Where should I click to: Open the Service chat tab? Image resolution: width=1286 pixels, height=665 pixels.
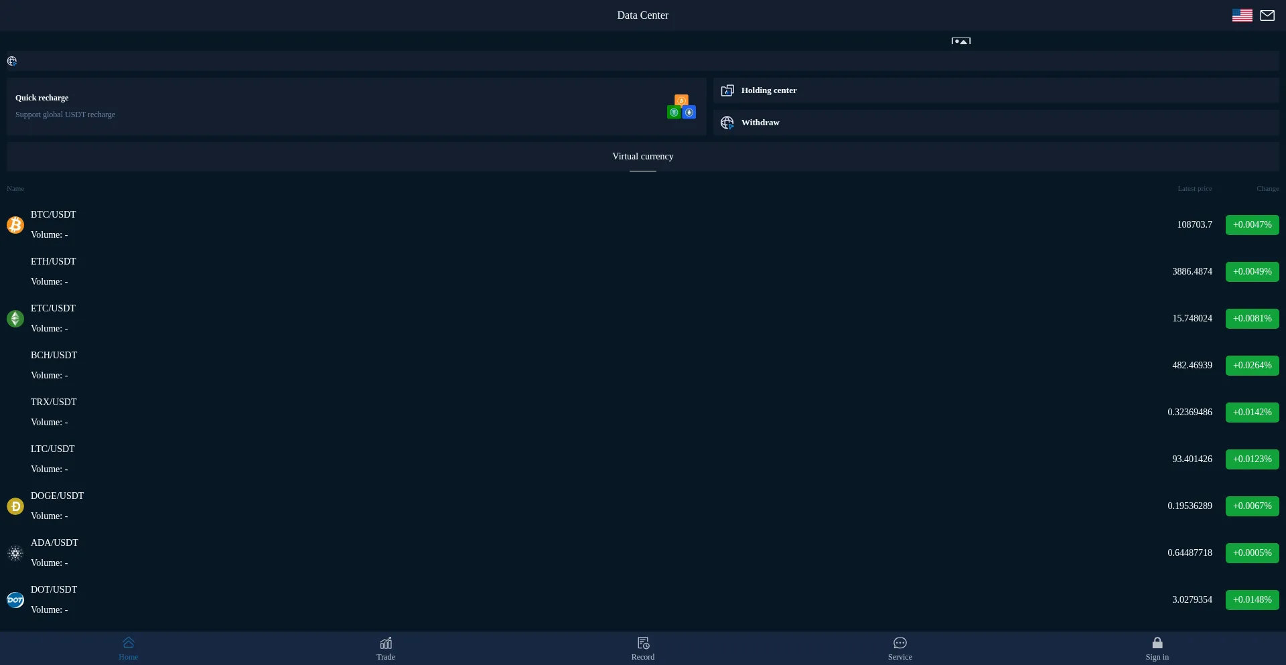pos(900,648)
